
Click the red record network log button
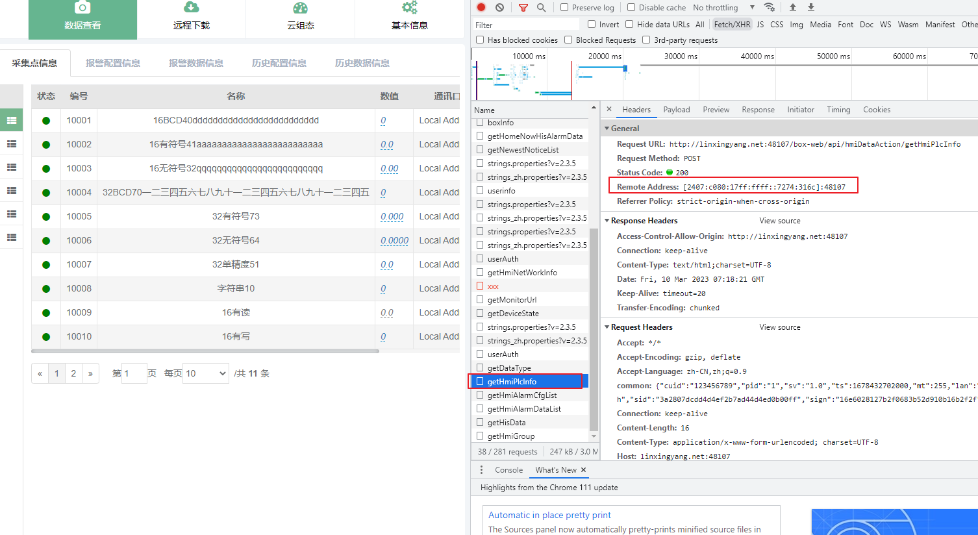click(x=481, y=7)
